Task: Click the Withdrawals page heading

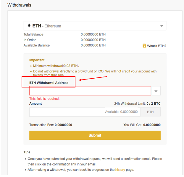Action: pos(19,5)
